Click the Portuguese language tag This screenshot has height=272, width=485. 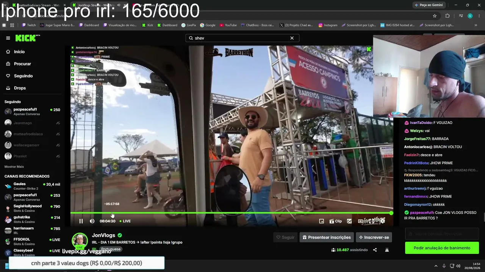(111, 249)
